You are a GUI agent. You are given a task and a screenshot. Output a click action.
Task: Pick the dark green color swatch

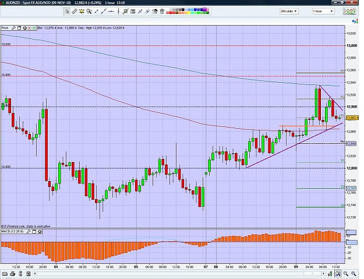pos(207,13)
